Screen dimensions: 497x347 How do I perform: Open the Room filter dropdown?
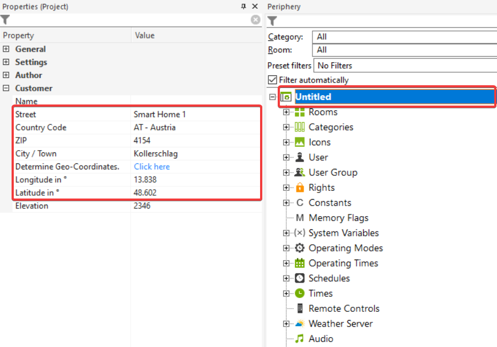pos(404,50)
